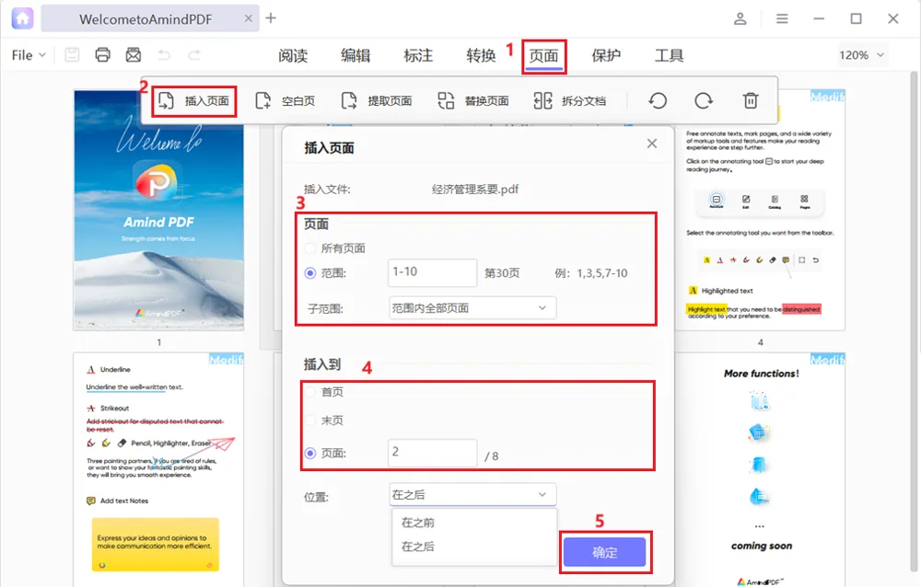Click the email envelope icon
Screen dimensions: 921x587
pyautogui.click(x=134, y=55)
